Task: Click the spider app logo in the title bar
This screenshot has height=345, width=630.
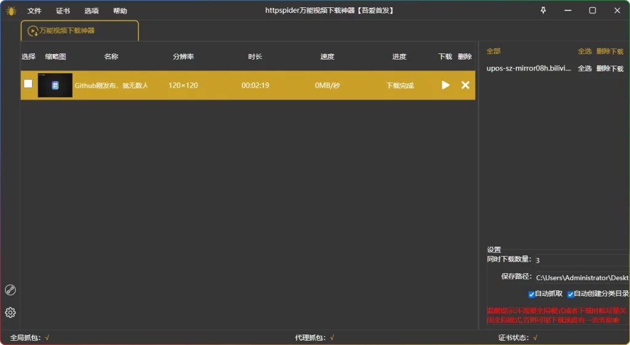Action: [x=11, y=10]
